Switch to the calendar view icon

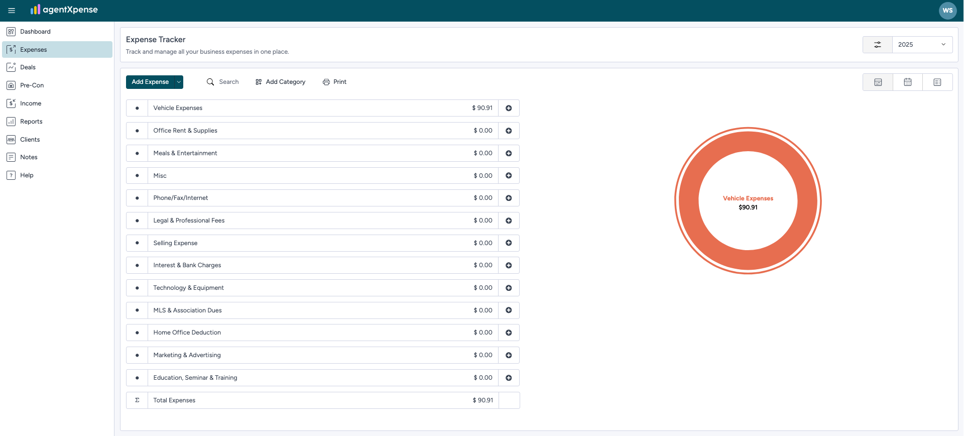pyautogui.click(x=907, y=82)
